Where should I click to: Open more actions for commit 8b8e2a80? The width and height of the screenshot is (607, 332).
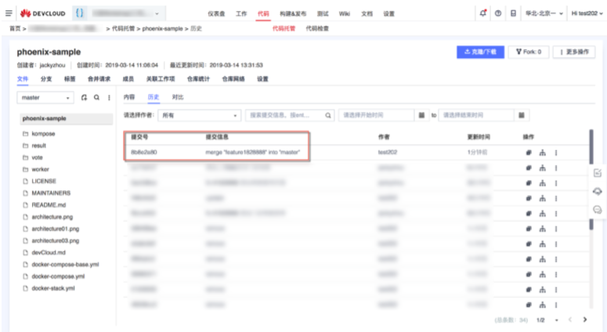(556, 153)
